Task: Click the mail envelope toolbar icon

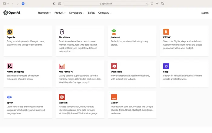Action: pyautogui.click(x=60, y=4)
